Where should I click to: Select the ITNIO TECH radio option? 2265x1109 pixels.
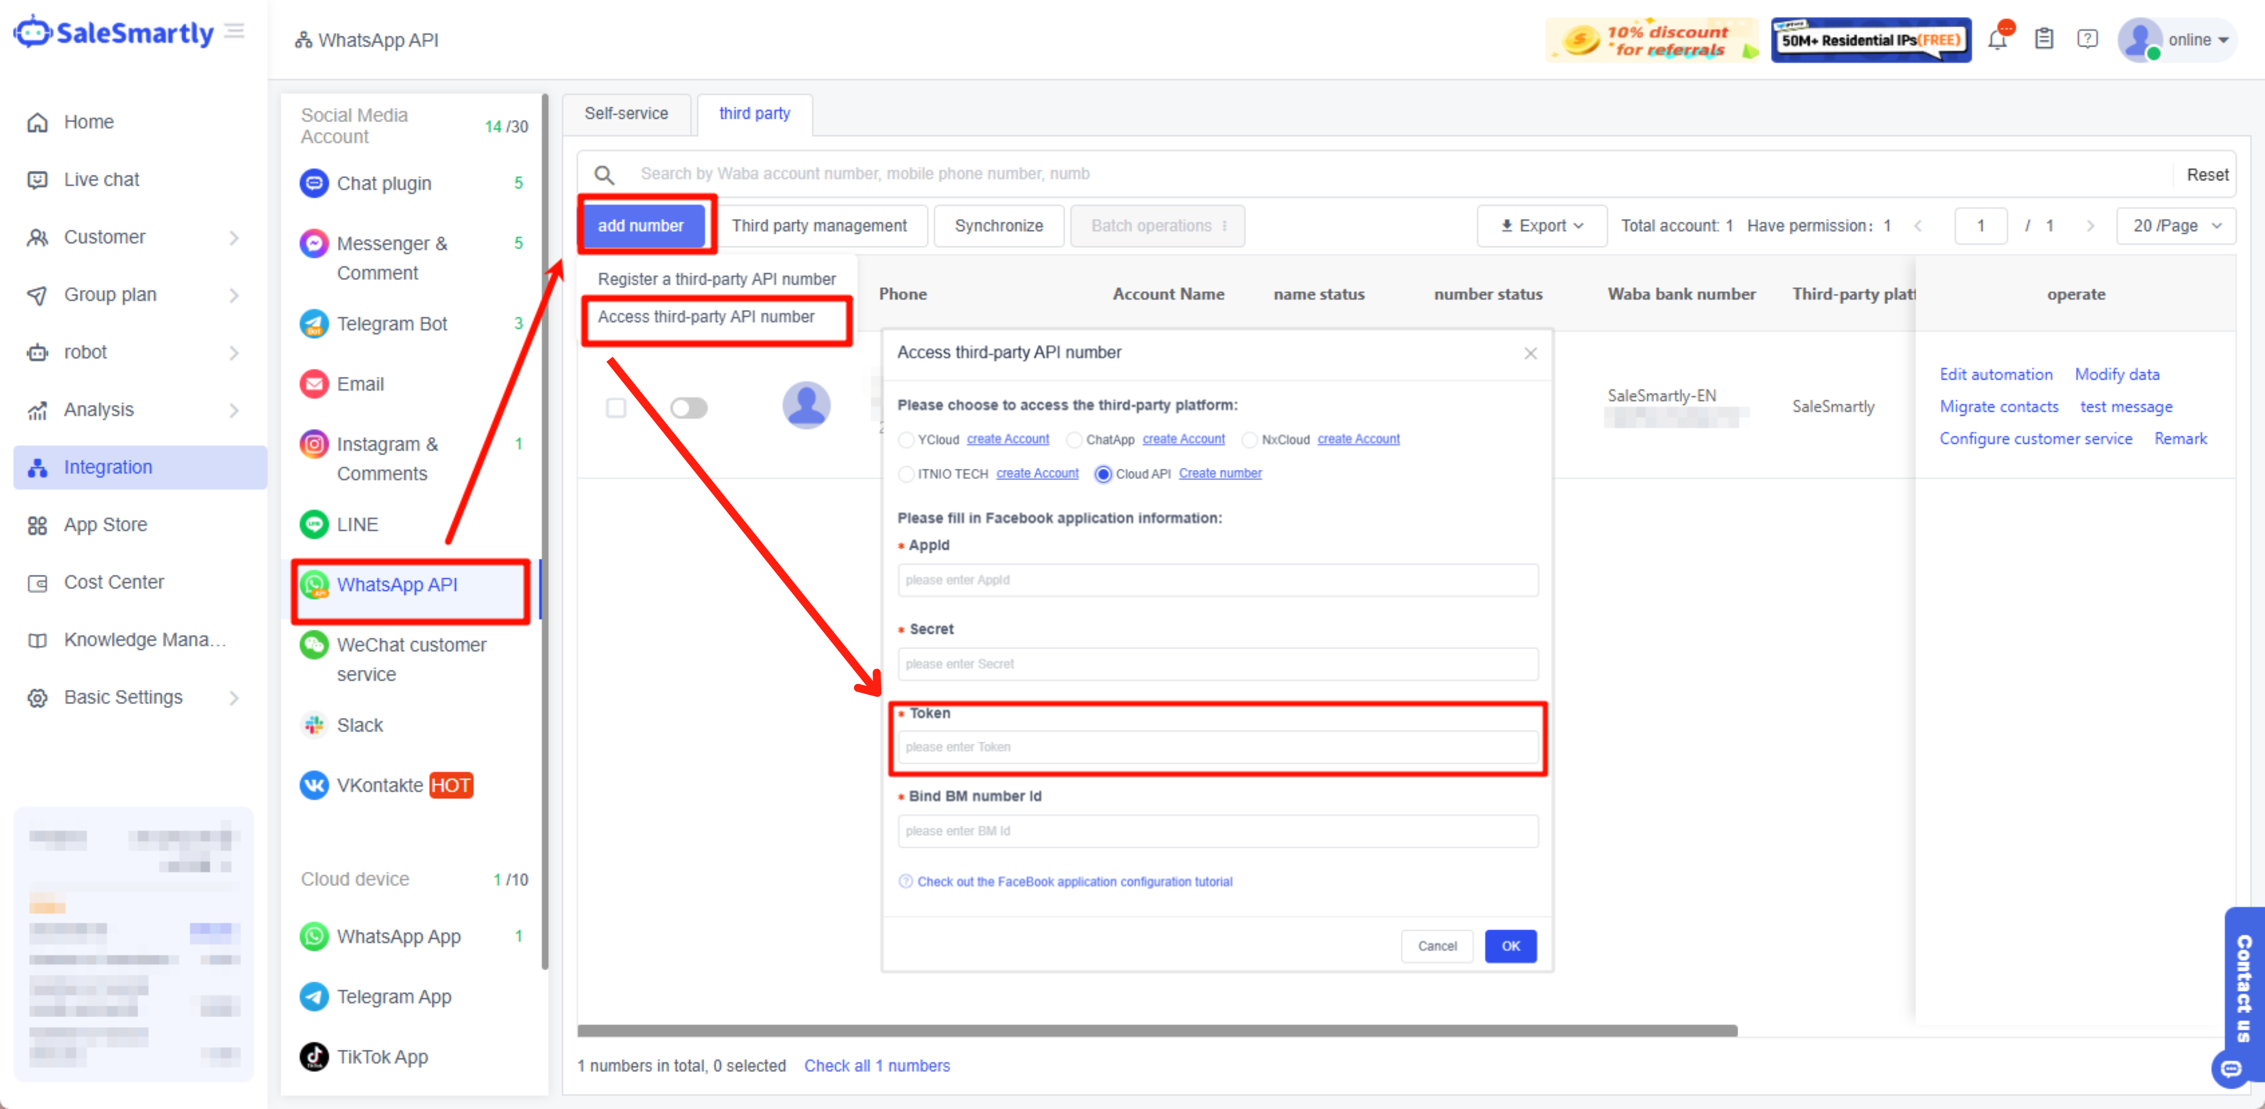(906, 474)
